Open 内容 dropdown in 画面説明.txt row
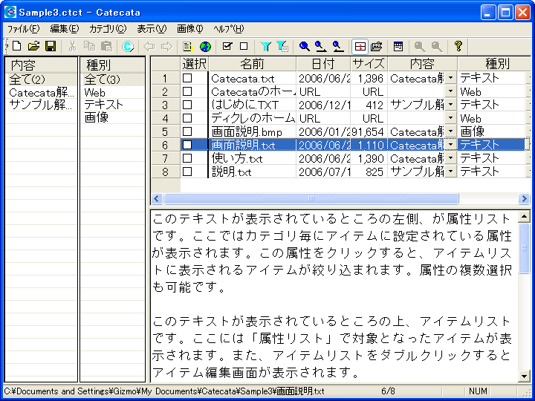Image resolution: width=535 pixels, height=401 pixels. (451, 145)
